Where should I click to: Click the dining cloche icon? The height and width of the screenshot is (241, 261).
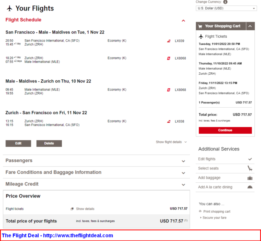point(250,187)
